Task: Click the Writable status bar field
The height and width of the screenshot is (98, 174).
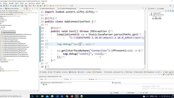Action: (x=116, y=93)
